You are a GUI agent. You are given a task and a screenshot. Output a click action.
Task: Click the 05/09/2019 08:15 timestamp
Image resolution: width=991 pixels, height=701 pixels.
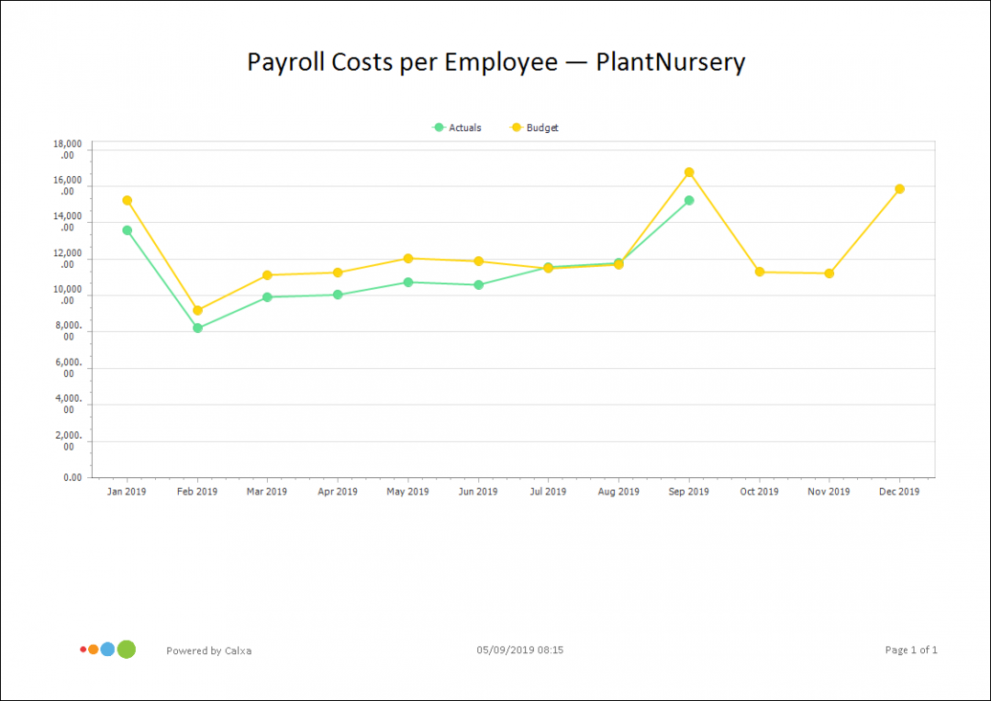pyautogui.click(x=519, y=650)
